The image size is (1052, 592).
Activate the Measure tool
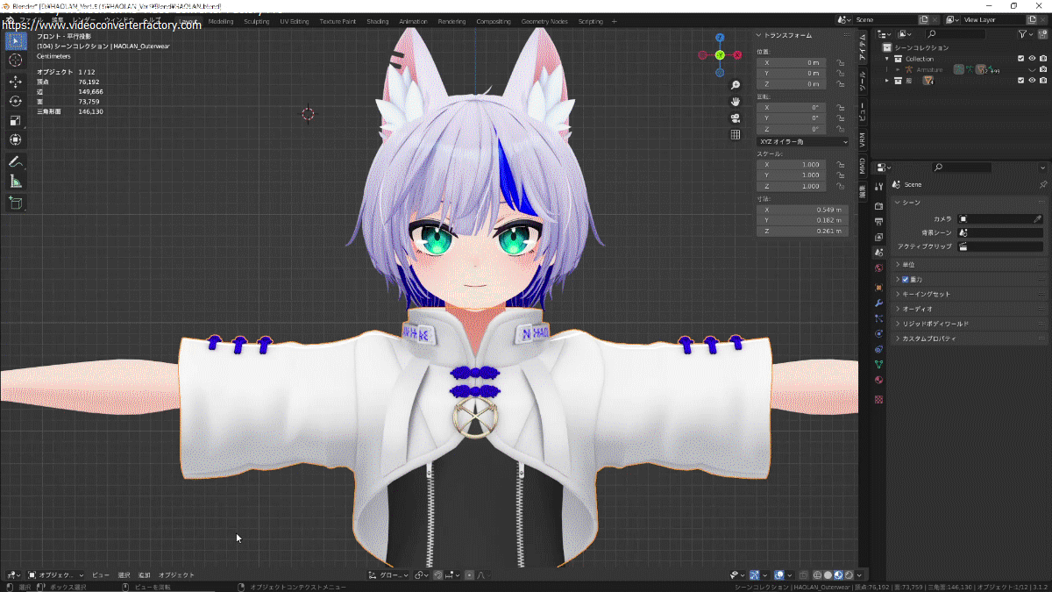[15, 181]
